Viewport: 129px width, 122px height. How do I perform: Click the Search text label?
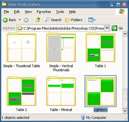[x=56, y=20]
